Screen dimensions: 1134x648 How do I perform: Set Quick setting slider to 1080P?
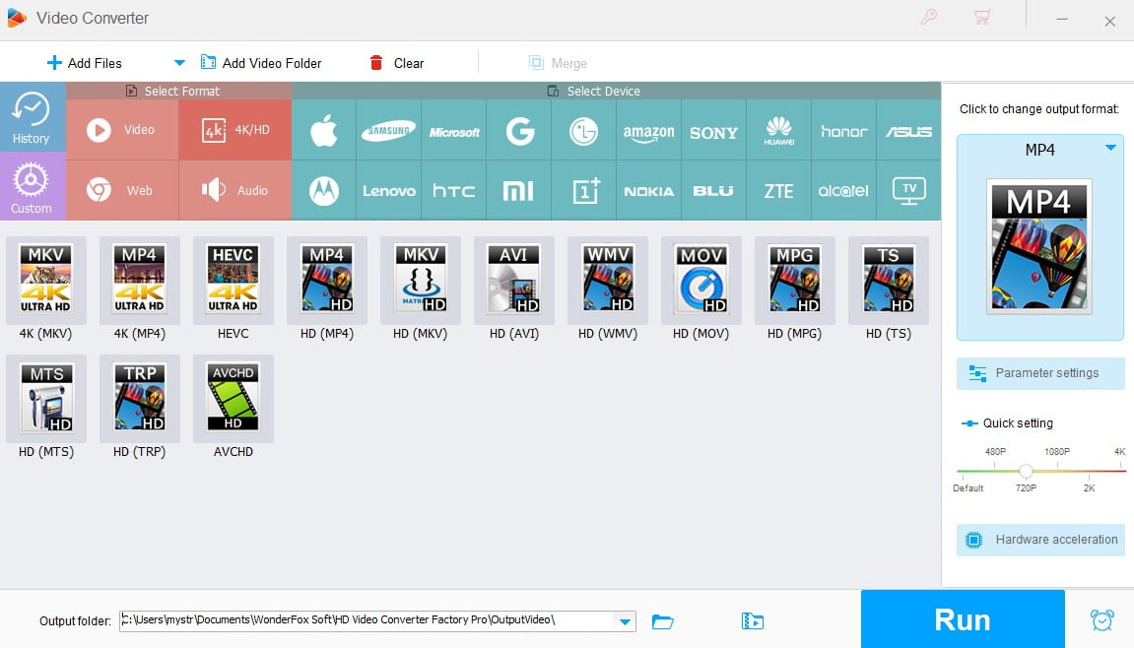pyautogui.click(x=1056, y=471)
